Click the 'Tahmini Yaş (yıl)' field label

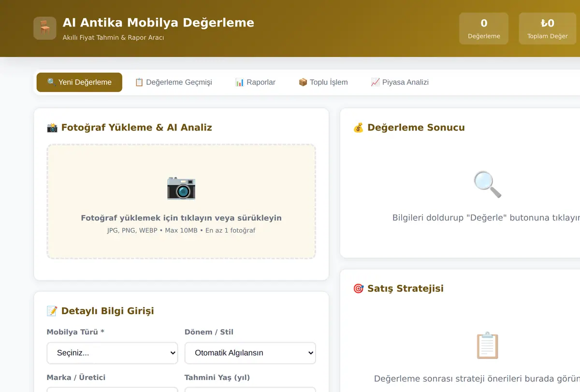[217, 377]
